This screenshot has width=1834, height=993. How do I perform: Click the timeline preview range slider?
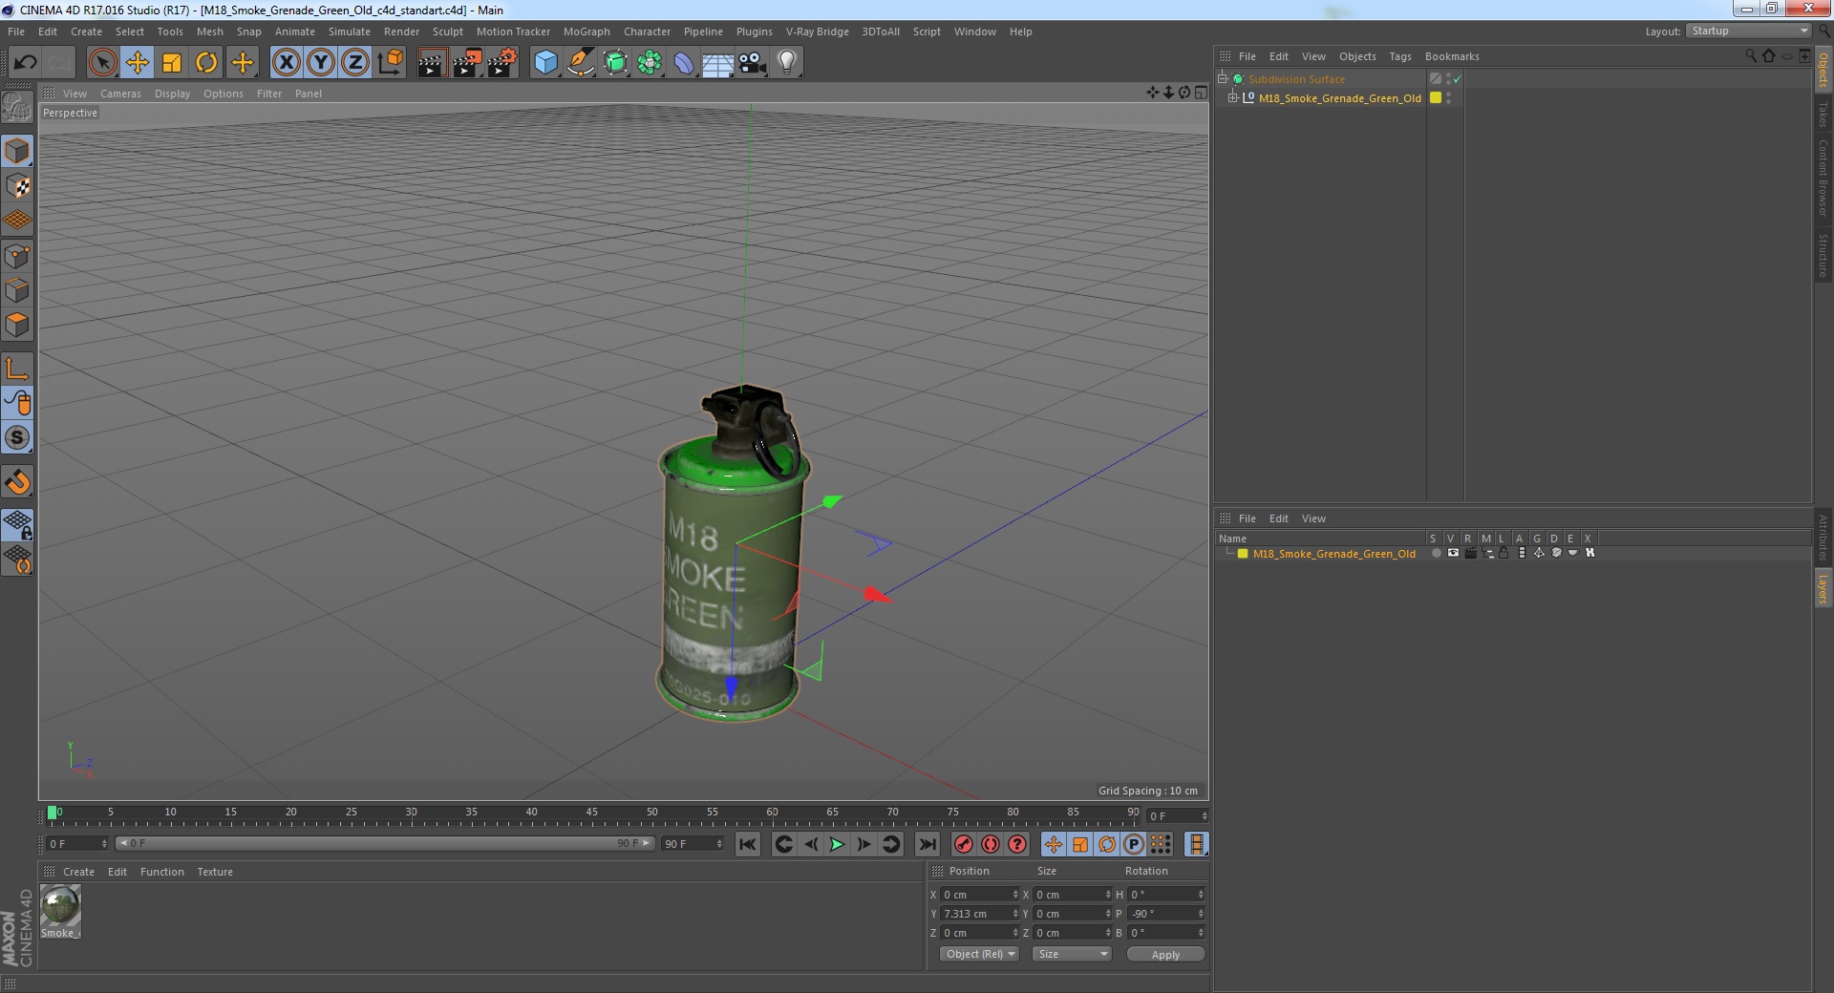(x=385, y=844)
